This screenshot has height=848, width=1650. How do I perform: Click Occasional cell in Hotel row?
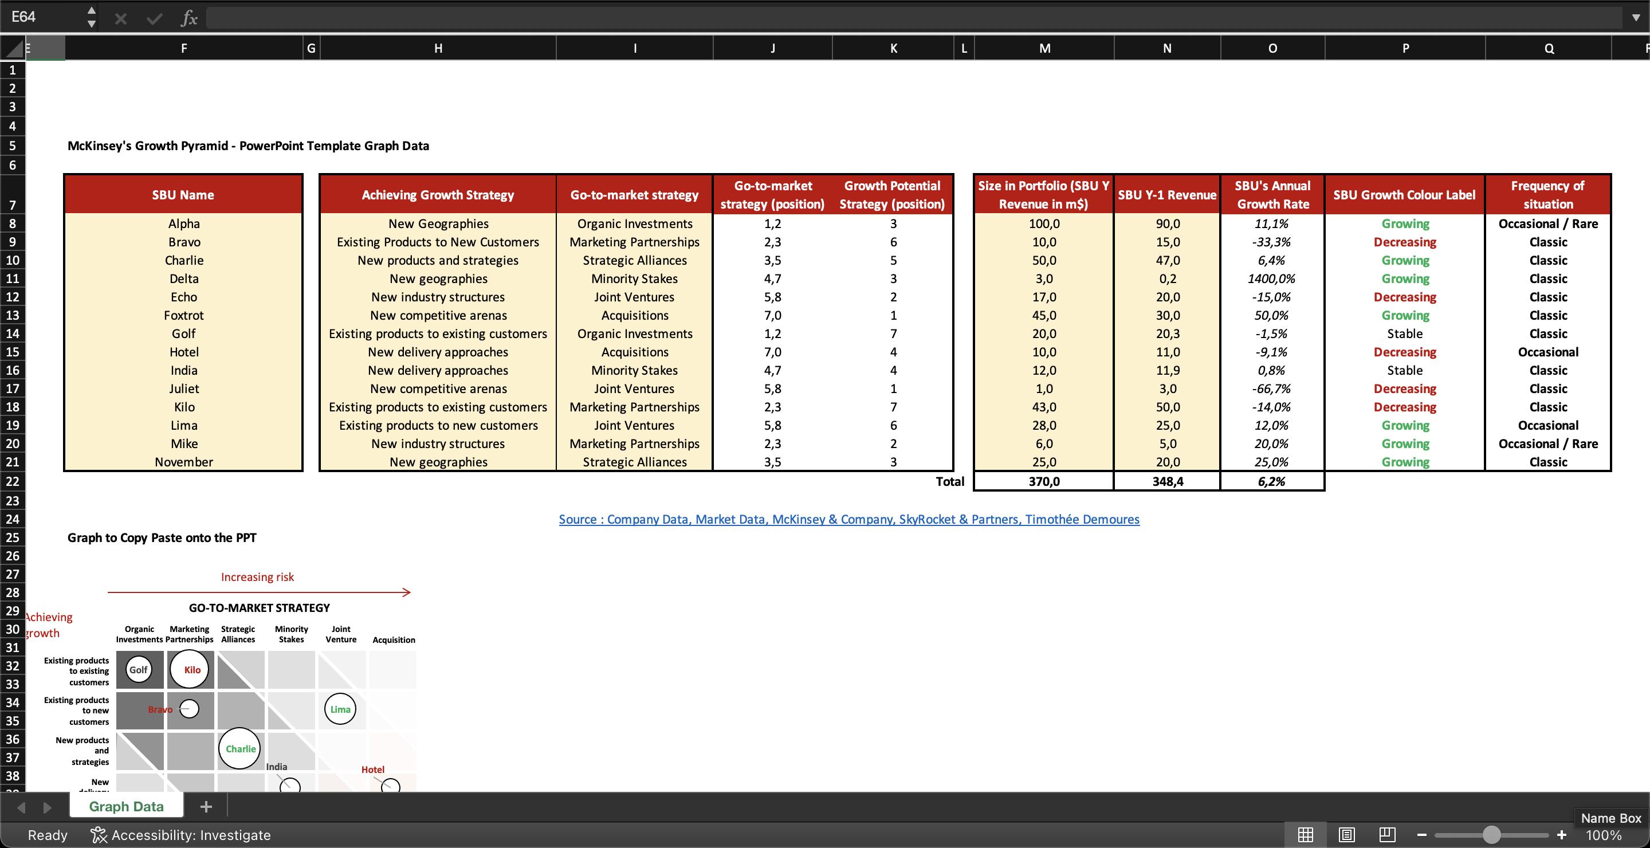1548,352
